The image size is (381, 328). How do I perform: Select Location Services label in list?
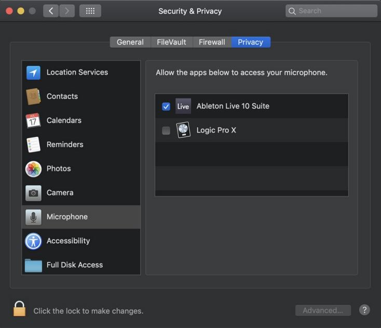coord(77,73)
